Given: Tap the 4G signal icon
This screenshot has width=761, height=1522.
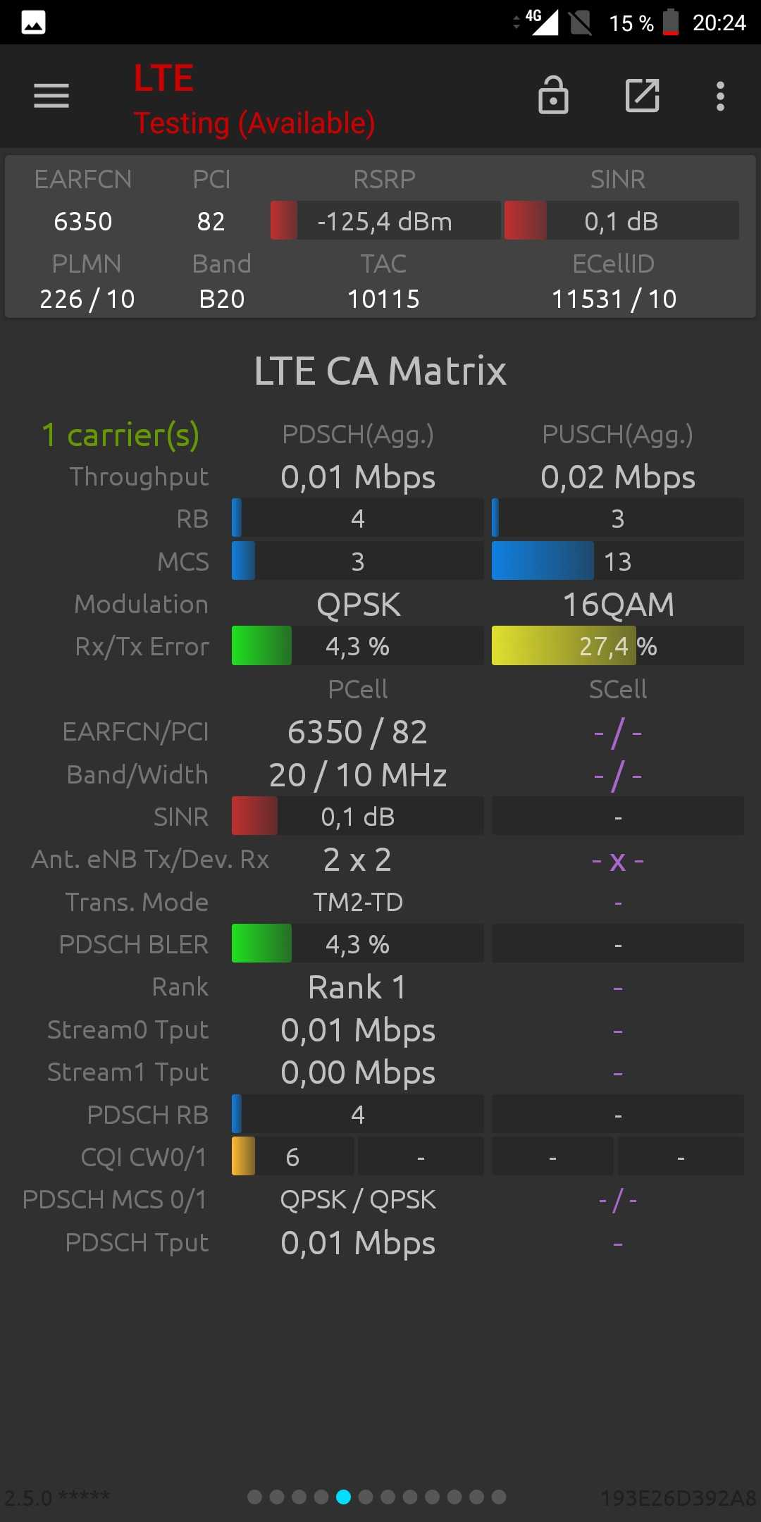Looking at the screenshot, I should [541, 22].
